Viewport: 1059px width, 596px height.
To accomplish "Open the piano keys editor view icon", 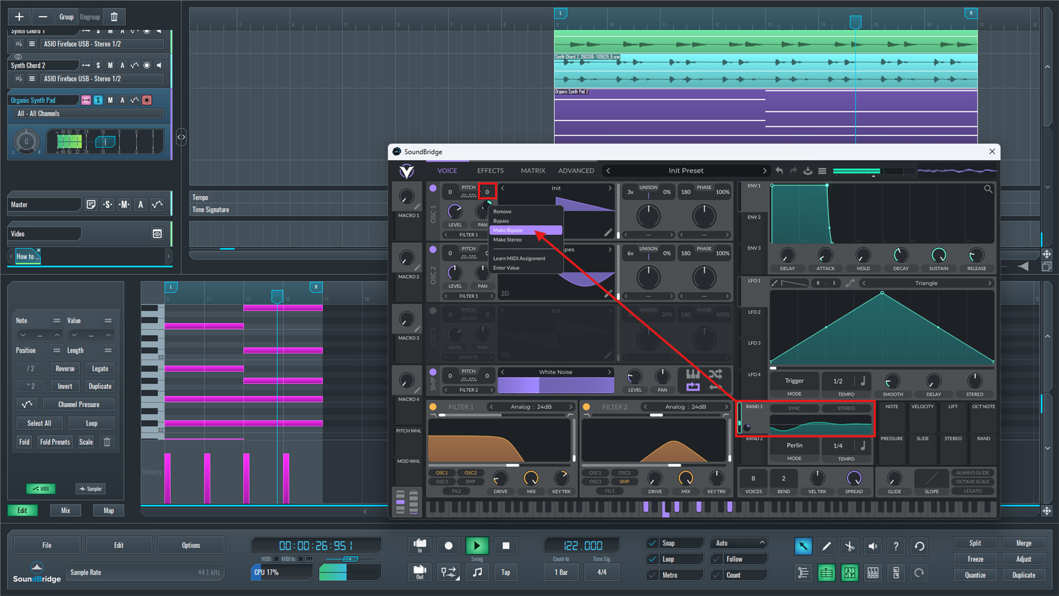I will [x=873, y=573].
